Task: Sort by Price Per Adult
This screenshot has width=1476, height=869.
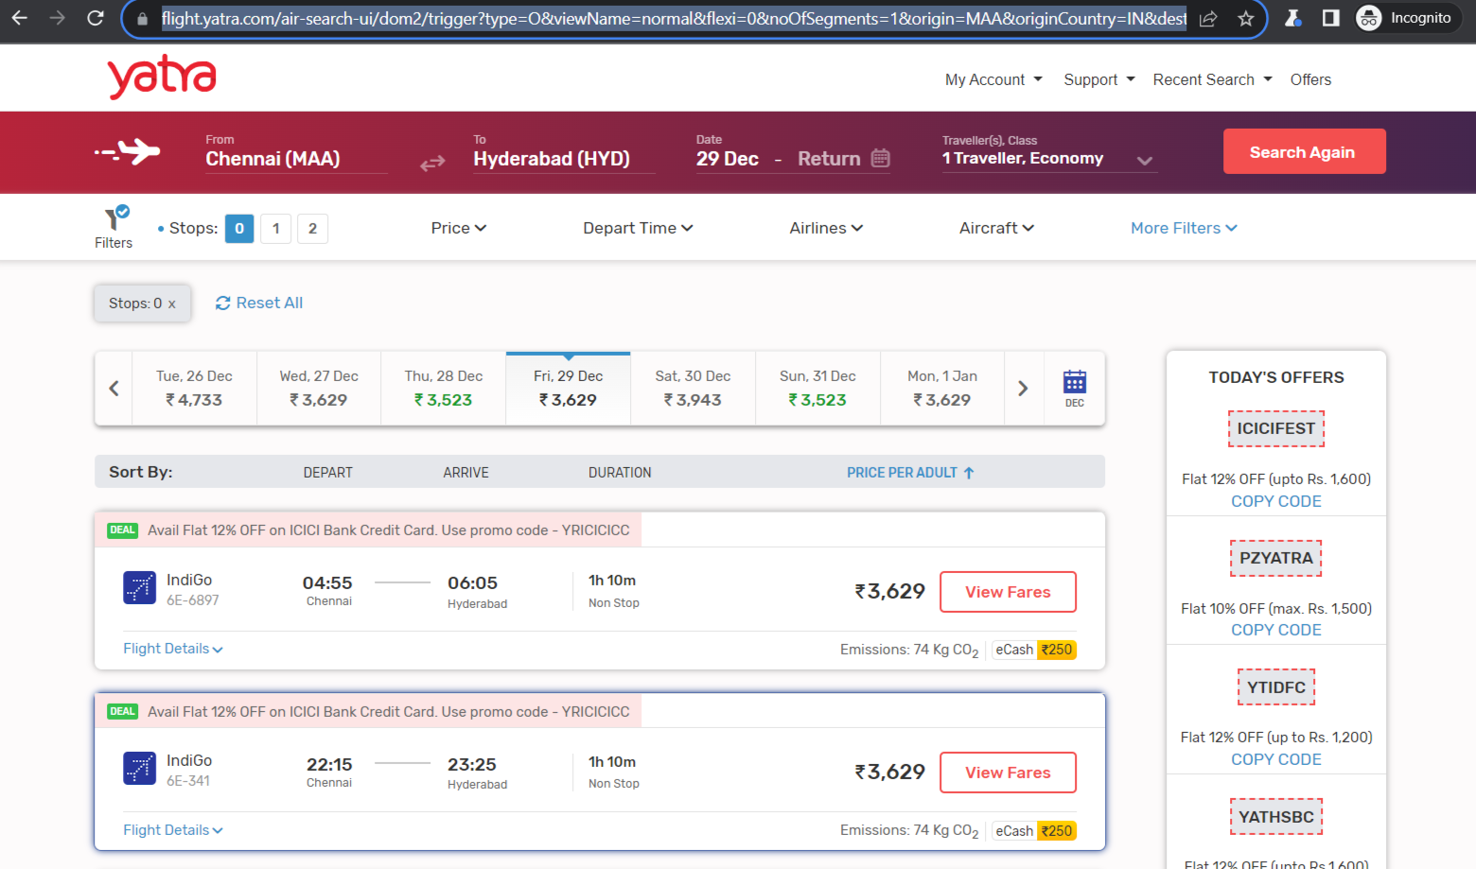Action: [x=910, y=472]
